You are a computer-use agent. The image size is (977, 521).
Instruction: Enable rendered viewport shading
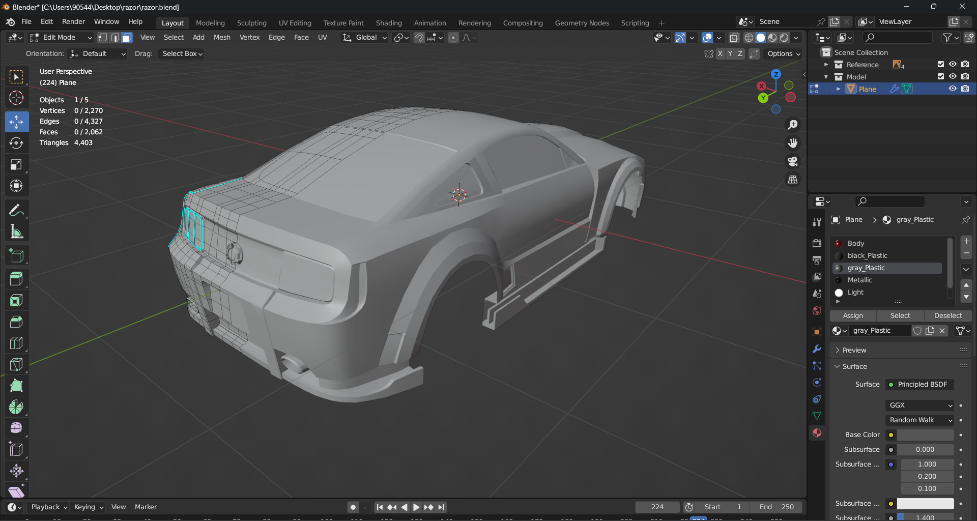785,38
